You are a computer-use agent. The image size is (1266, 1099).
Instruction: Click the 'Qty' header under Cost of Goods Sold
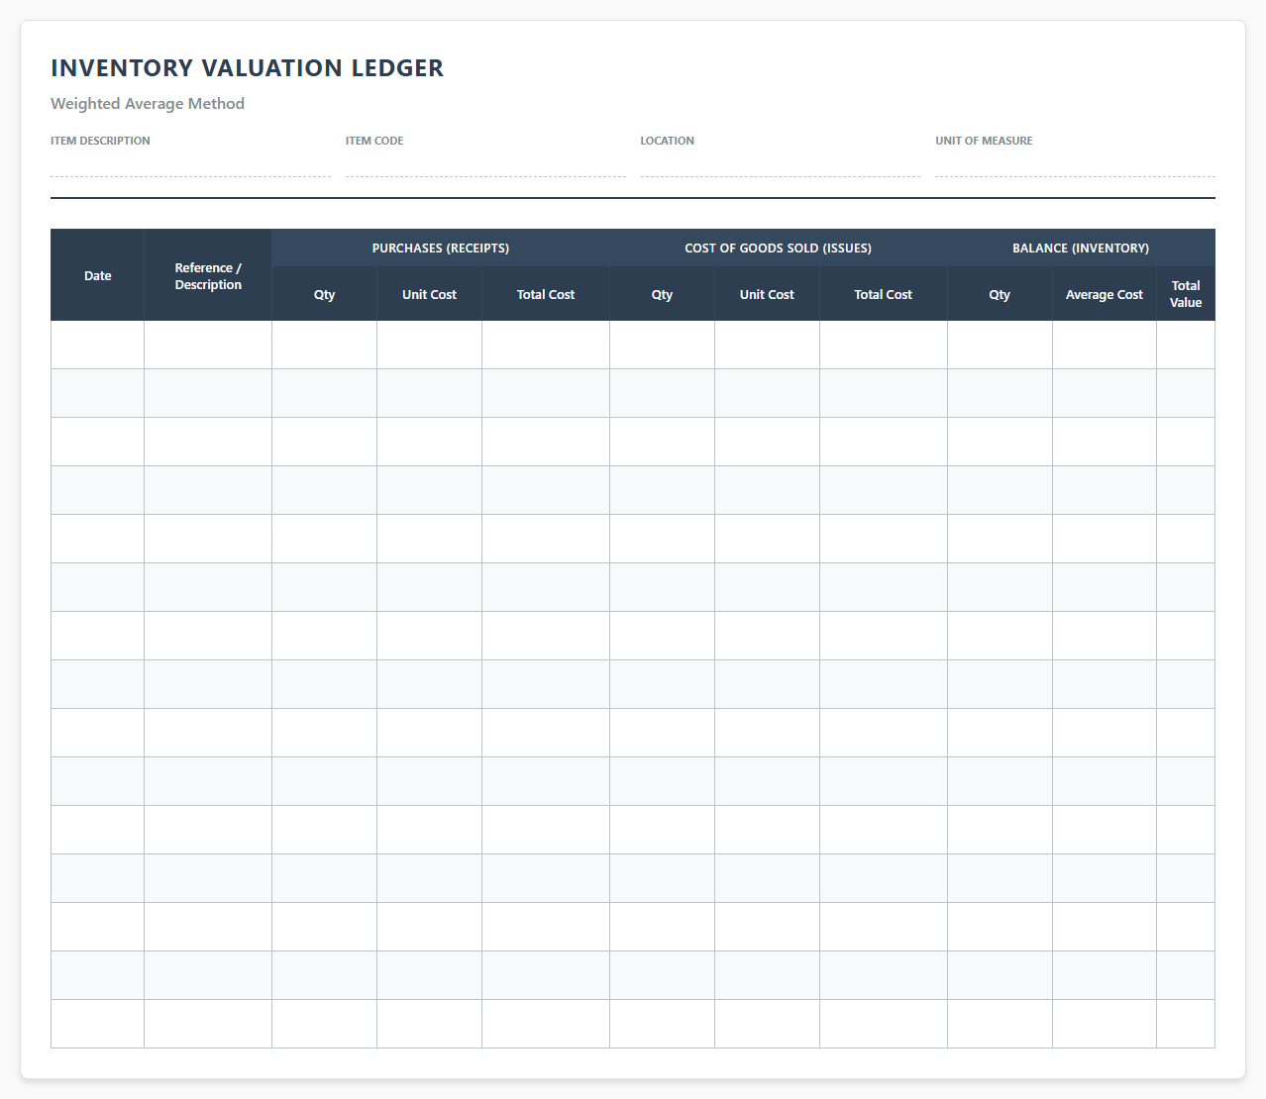pyautogui.click(x=663, y=294)
